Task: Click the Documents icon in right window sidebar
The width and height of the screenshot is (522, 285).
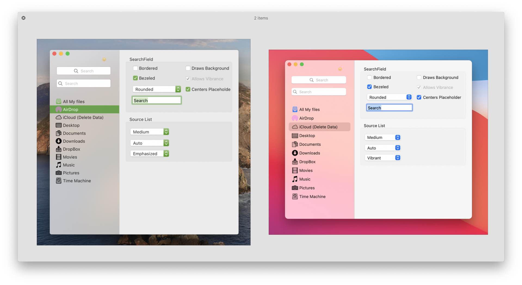Action: [x=295, y=144]
